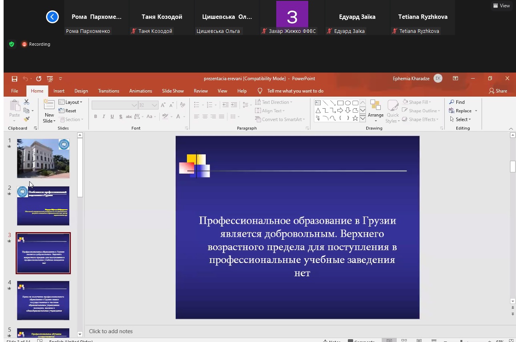
Task: Open Zoom's View button at top right
Action: (502, 6)
